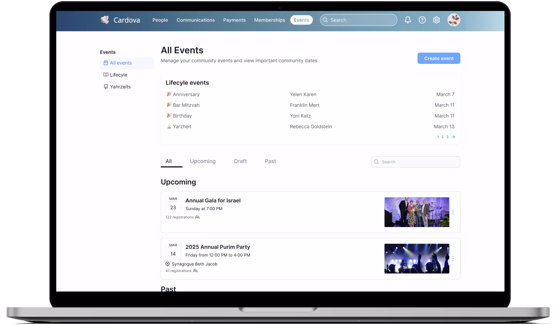555x325 pixels.
Task: Open the notifications bell
Action: tap(408, 20)
